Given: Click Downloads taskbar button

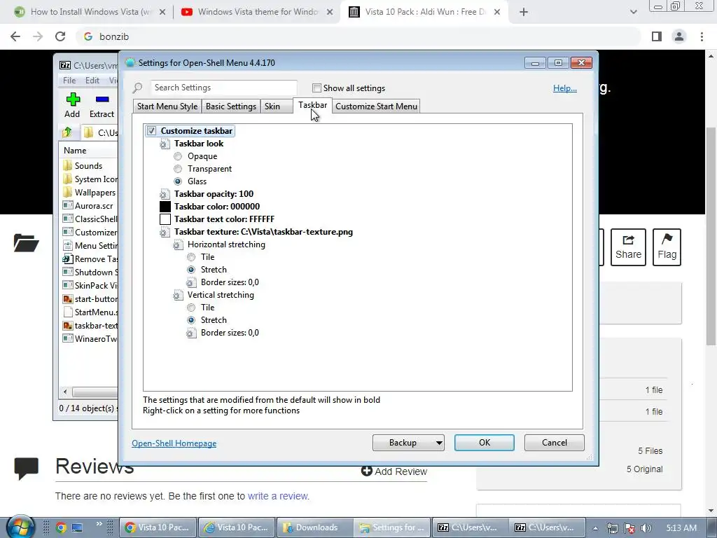Looking at the screenshot, I should (x=315, y=527).
